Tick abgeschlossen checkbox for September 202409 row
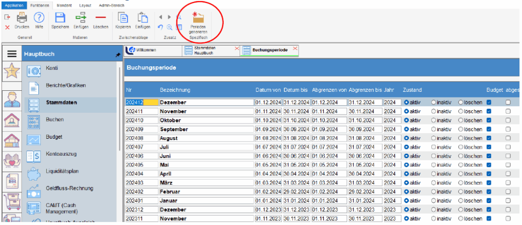Image resolution: width=522 pixels, height=225 pixels. (x=508, y=130)
